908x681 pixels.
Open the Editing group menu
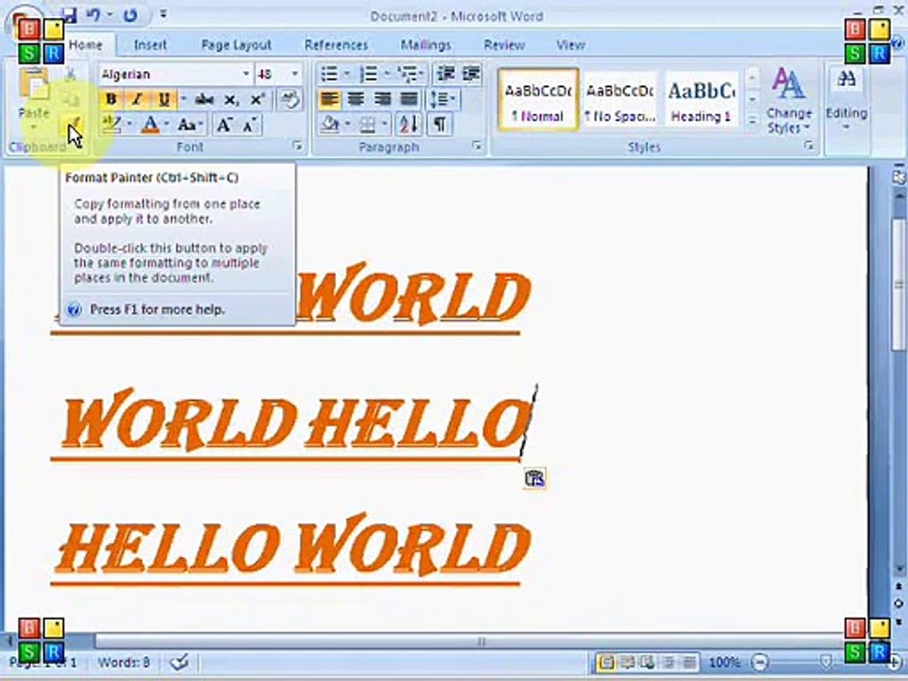pos(846,101)
